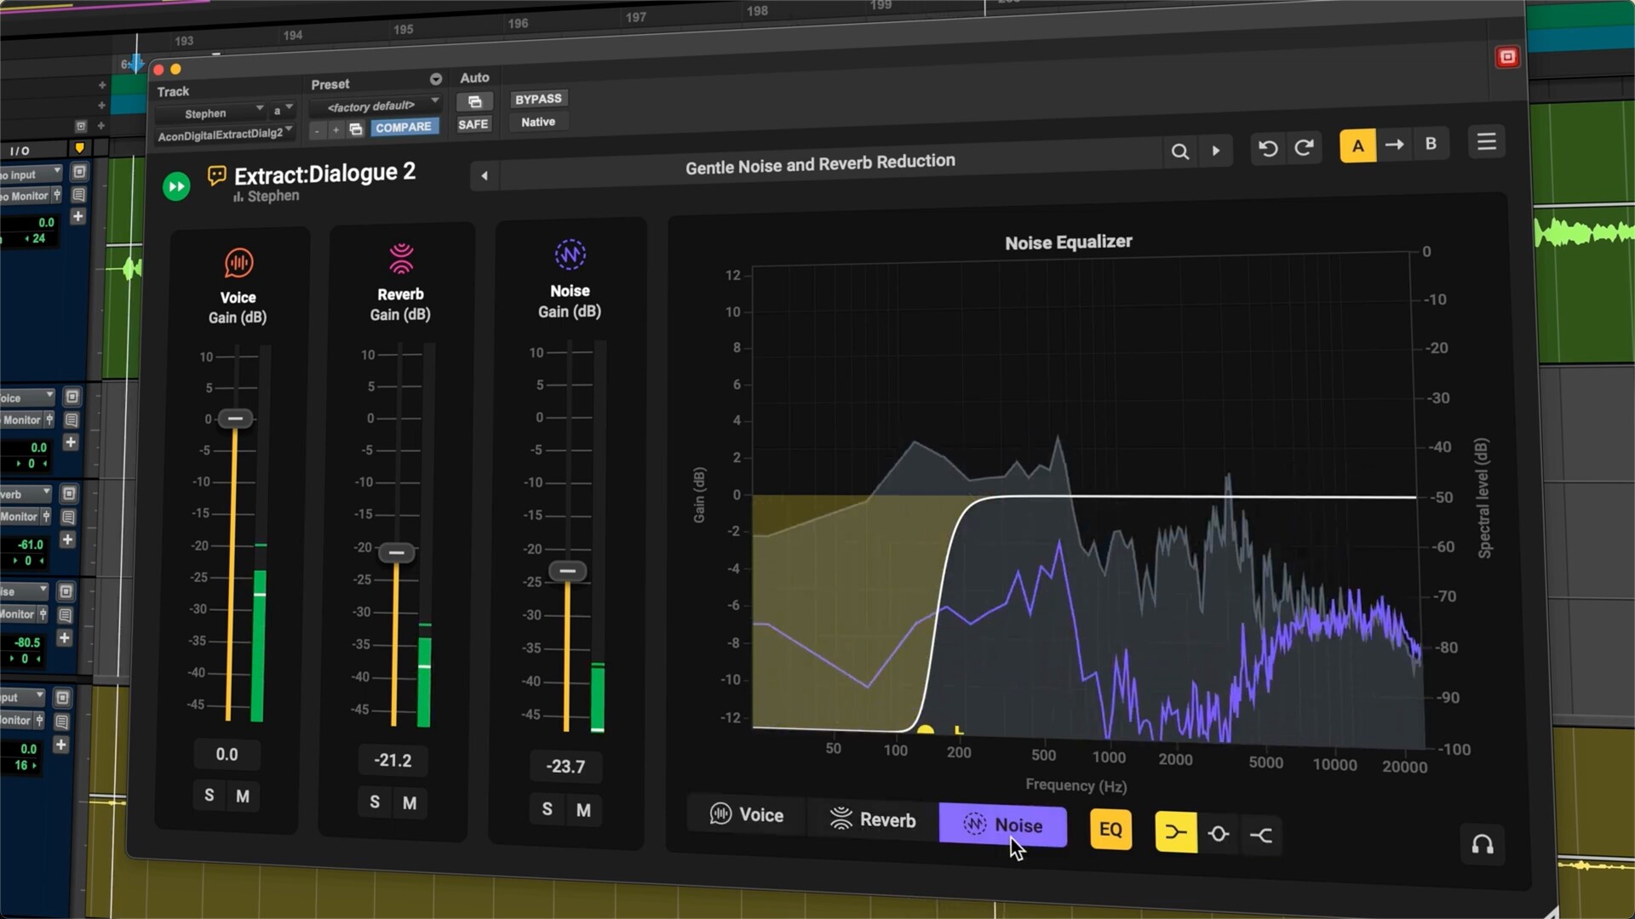
Task: Click the search presets magnifier icon
Action: 1179,151
